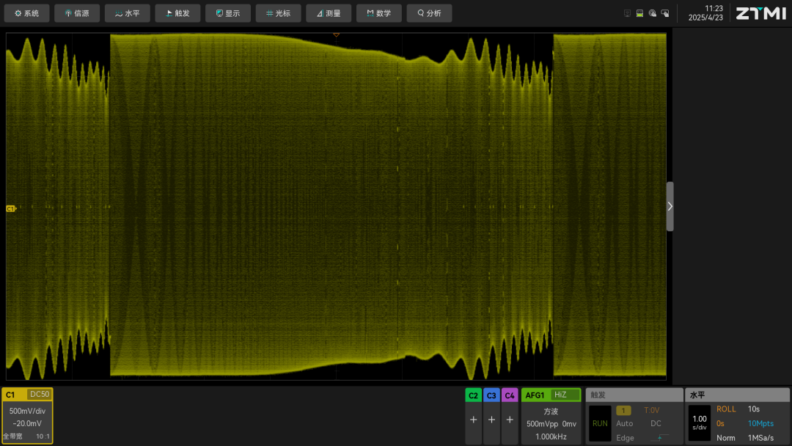Enable channel C2 with its plus button
Screen dimensions: 792x446
[x=473, y=420]
